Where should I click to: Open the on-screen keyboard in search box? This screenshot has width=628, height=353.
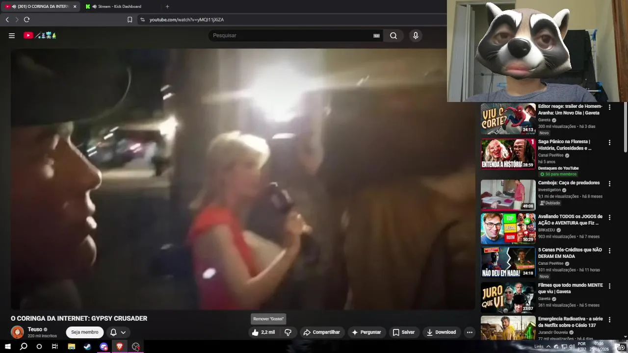point(376,35)
